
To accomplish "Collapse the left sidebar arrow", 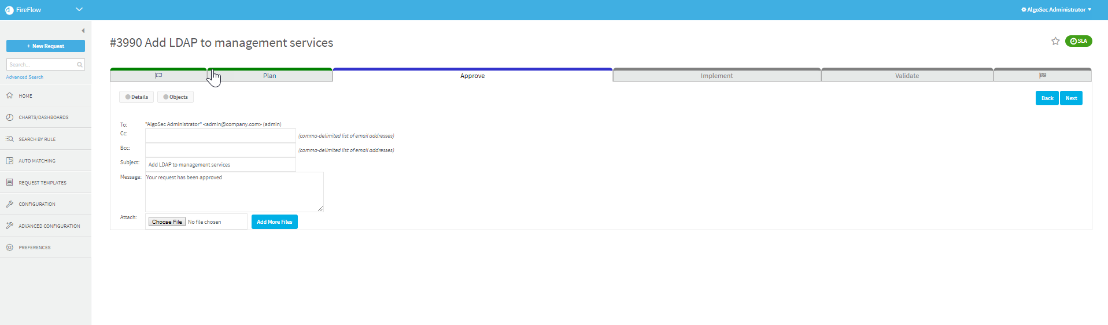I will point(83,31).
